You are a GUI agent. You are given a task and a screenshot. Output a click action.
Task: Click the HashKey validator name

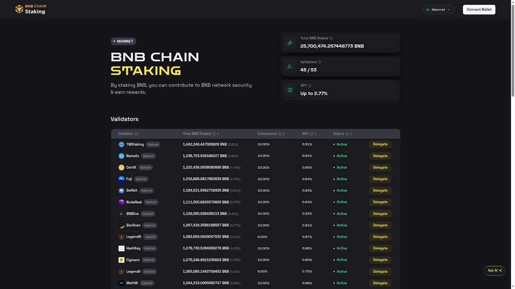pyautogui.click(x=133, y=248)
